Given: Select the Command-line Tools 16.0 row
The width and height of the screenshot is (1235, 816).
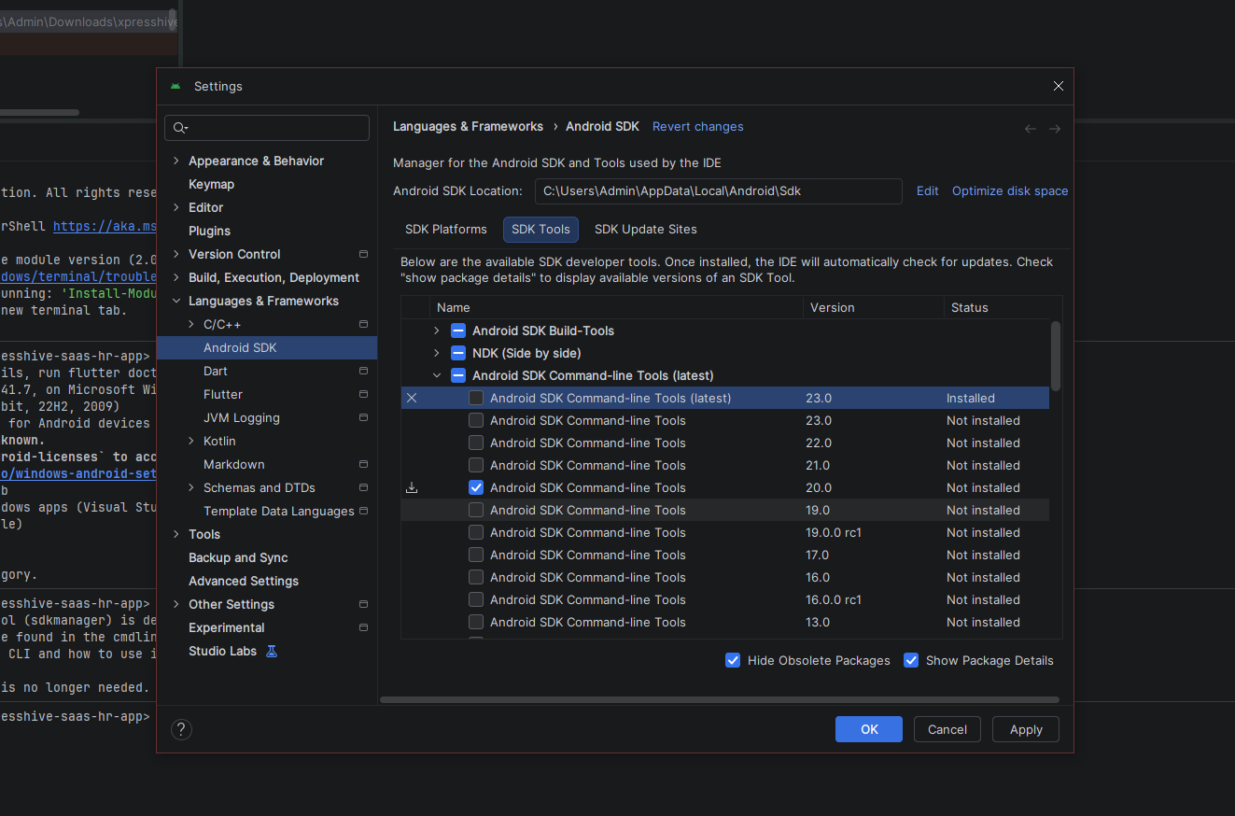Looking at the screenshot, I should (725, 577).
